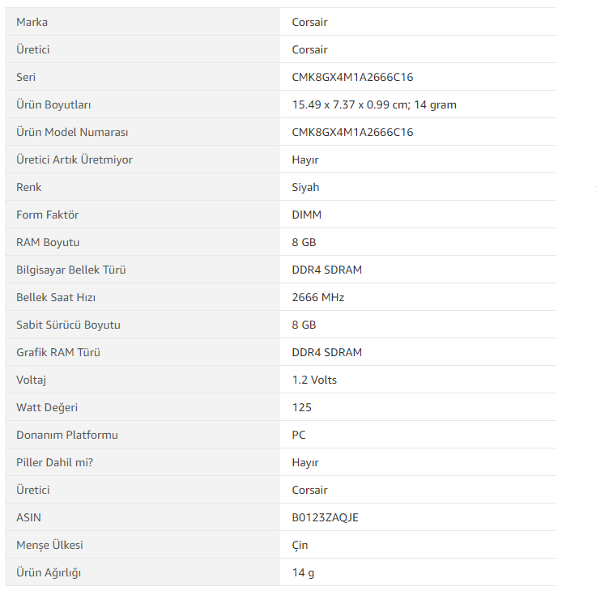Click the Siyah color value
Image resolution: width=596 pixels, height=595 pixels.
tap(305, 187)
